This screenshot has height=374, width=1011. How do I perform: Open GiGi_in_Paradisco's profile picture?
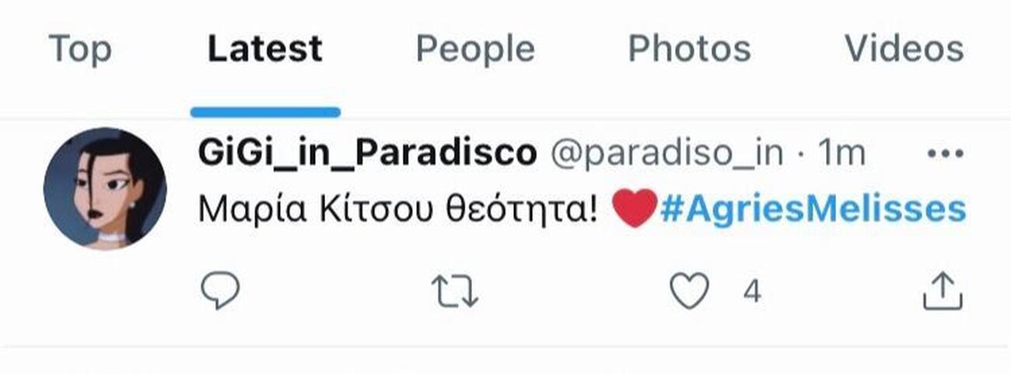tap(105, 189)
